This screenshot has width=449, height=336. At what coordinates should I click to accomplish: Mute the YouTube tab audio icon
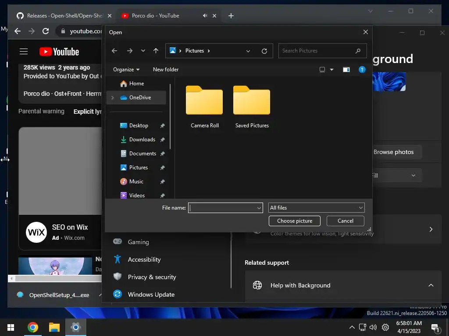(x=205, y=16)
